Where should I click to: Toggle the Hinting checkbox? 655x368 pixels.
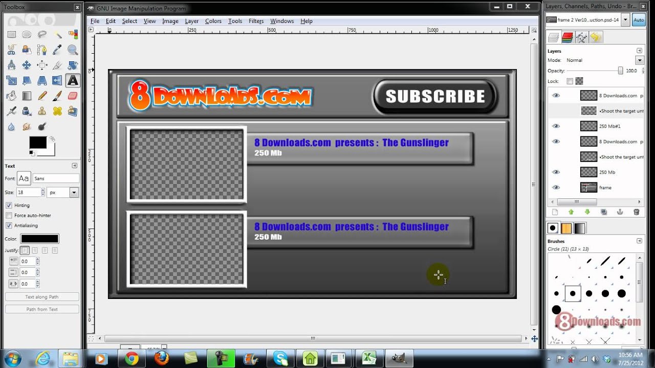click(9, 205)
